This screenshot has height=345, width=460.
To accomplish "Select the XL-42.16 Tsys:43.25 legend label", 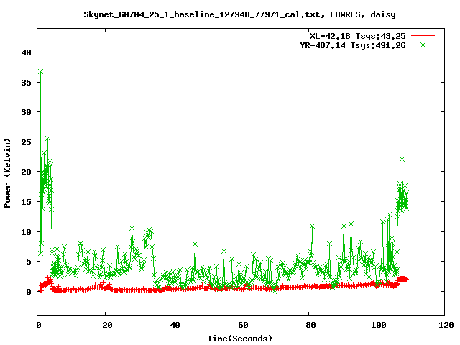I will tap(358, 36).
